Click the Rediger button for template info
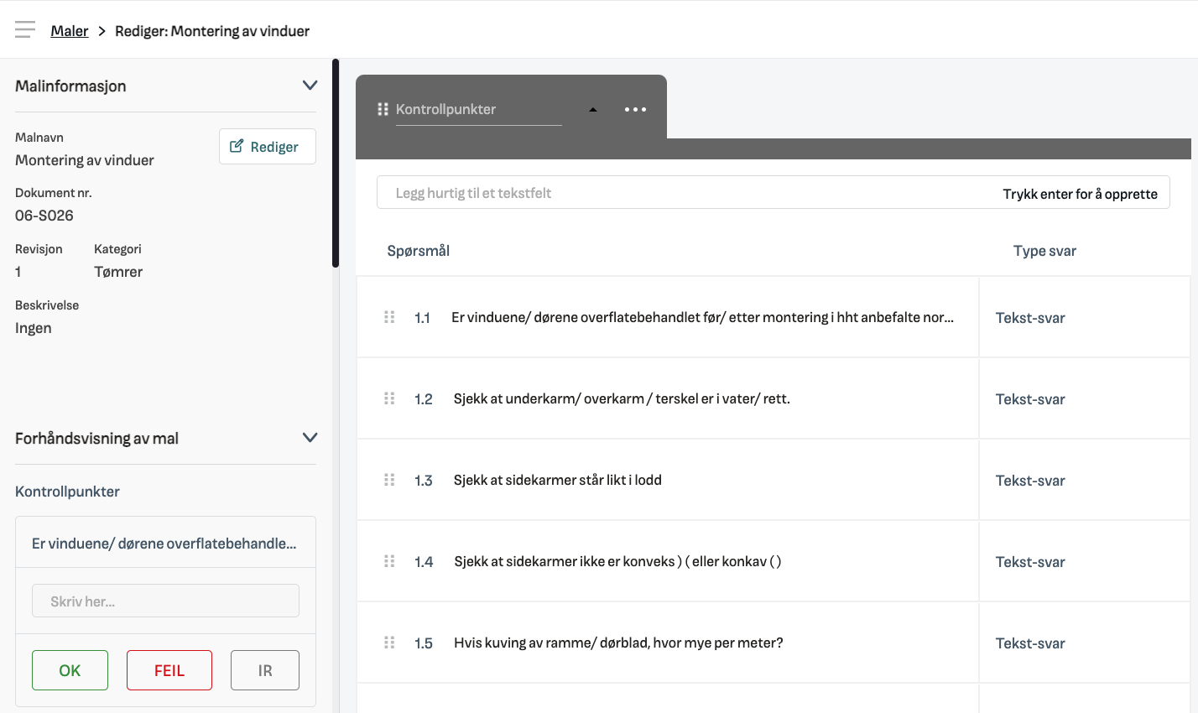Viewport: 1198px width, 713px height. pos(267,147)
